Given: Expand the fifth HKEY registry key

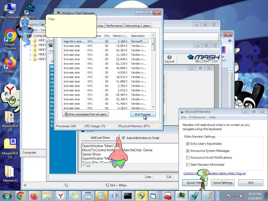Looking at the screenshot, I should [x=30, y=59].
